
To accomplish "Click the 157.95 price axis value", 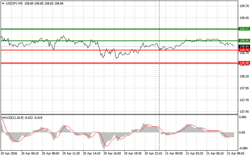I will tap(244, 88).
